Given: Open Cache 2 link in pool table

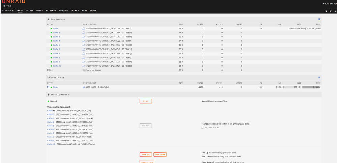Looking at the screenshot, I should click(56, 33).
